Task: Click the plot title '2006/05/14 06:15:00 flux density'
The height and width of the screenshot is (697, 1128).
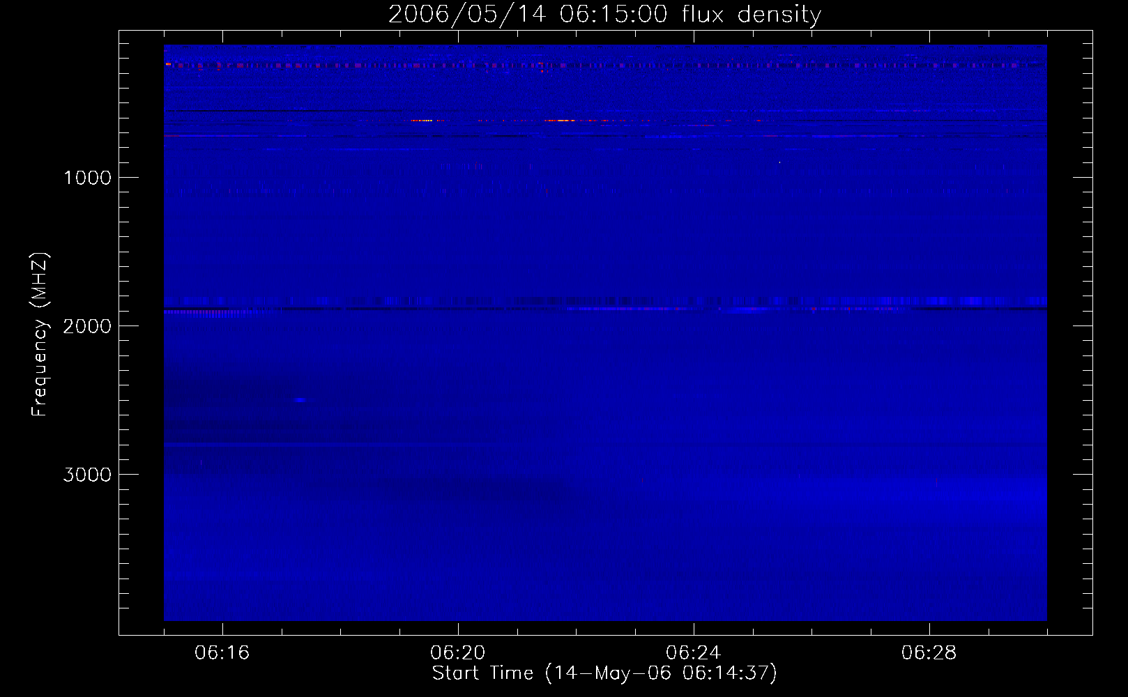Action: pos(604,14)
